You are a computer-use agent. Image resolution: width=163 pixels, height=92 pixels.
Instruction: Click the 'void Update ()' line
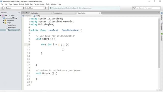46,73
